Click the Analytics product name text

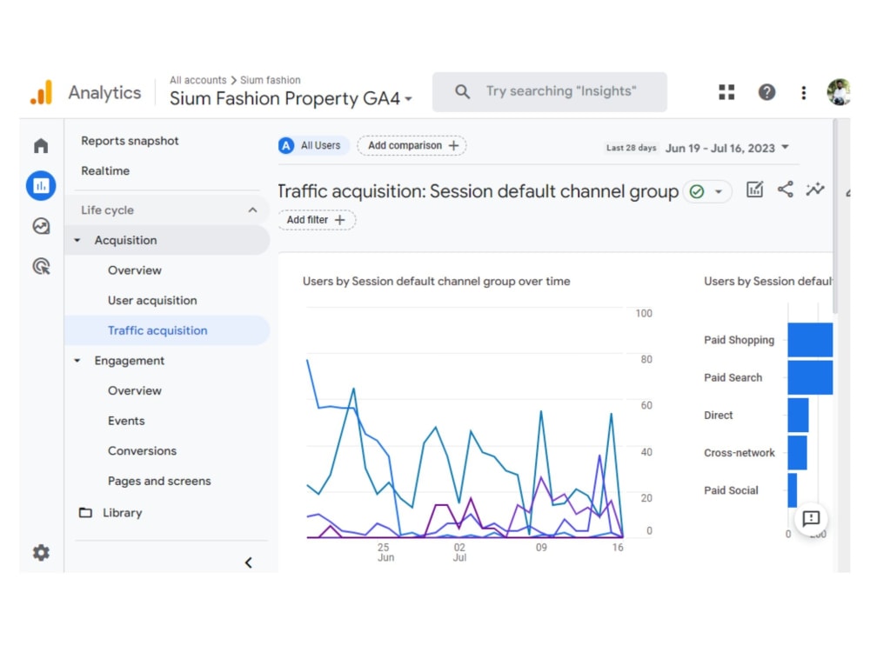(x=104, y=93)
